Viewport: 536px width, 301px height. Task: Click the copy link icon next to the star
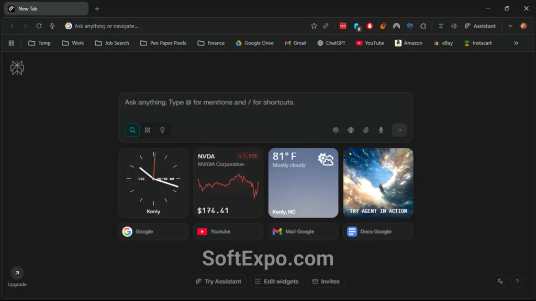[326, 26]
